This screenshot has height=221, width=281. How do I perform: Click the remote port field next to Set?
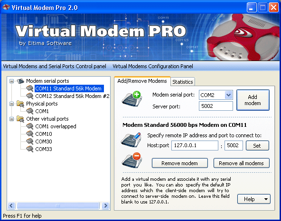pyautogui.click(x=234, y=145)
